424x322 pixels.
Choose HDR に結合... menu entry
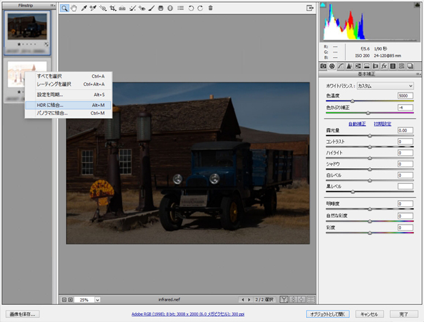[x=68, y=106]
